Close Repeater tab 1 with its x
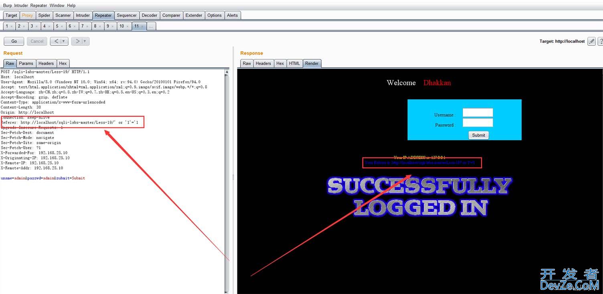Screen dimensions: 603x294 click(12, 26)
